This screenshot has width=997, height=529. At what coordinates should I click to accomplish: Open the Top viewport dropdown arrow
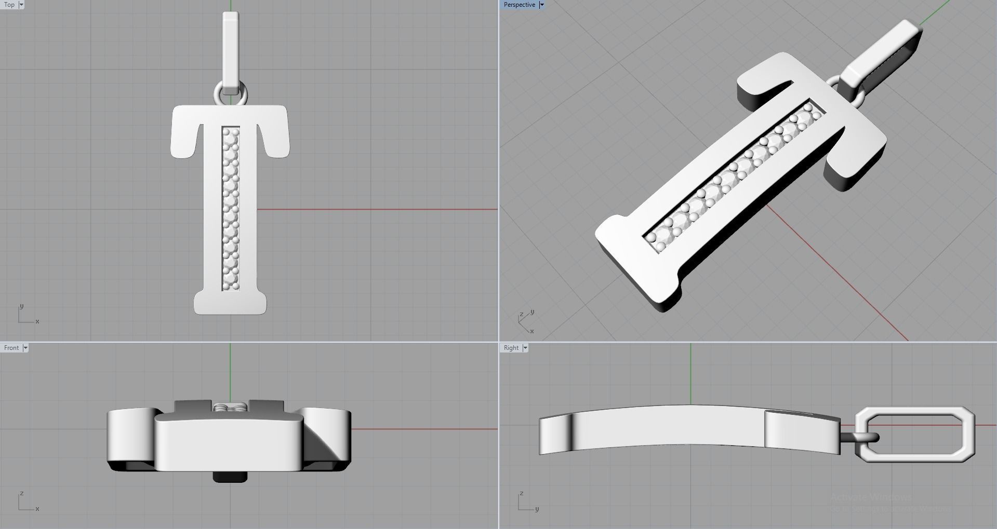point(21,5)
